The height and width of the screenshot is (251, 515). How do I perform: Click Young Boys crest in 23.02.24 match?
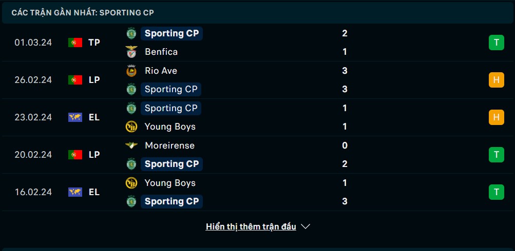click(131, 127)
